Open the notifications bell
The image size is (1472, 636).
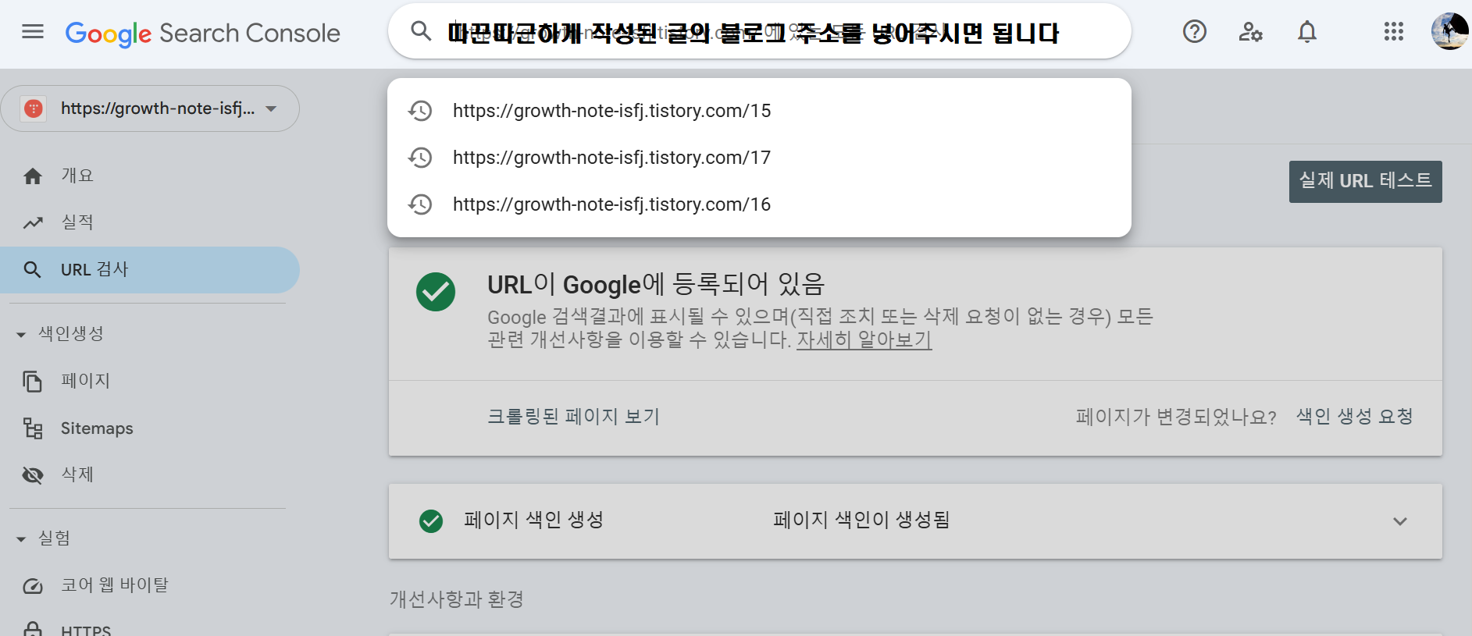point(1307,32)
